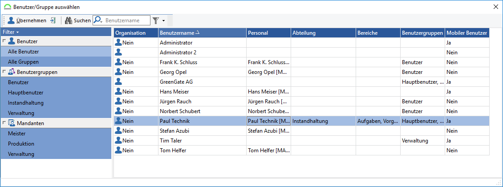Viewport: 503px width, 187px height.
Task: Select Hauptbenutzer group in sidebar
Action: pos(56,92)
